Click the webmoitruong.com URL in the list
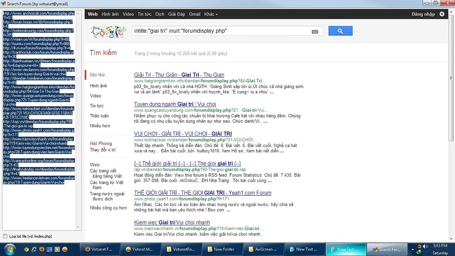Viewport: 455px width, 256px height. click(38, 33)
